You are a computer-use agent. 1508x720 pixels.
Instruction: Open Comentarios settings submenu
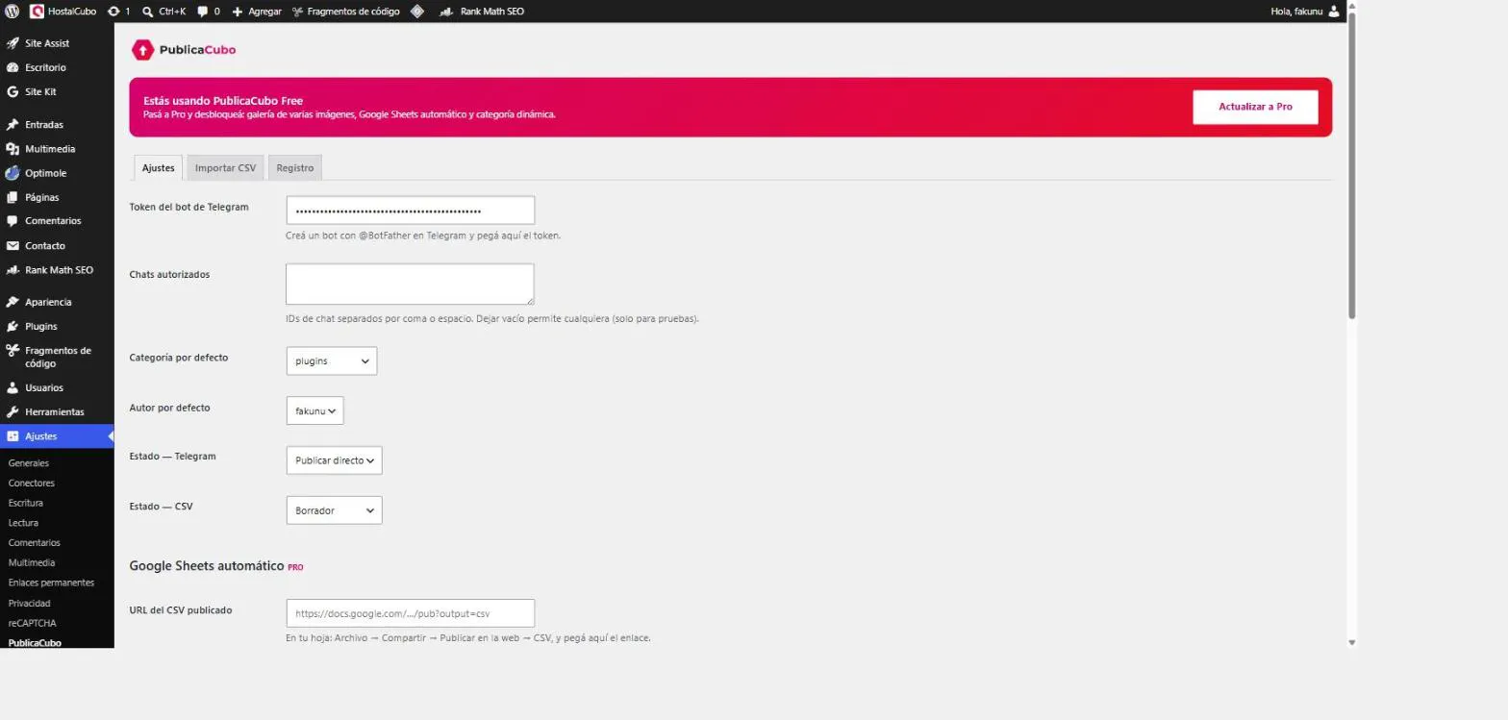pos(35,543)
